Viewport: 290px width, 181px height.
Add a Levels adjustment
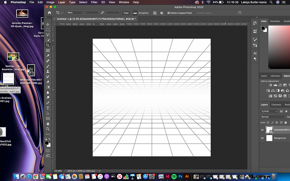pos(275,85)
